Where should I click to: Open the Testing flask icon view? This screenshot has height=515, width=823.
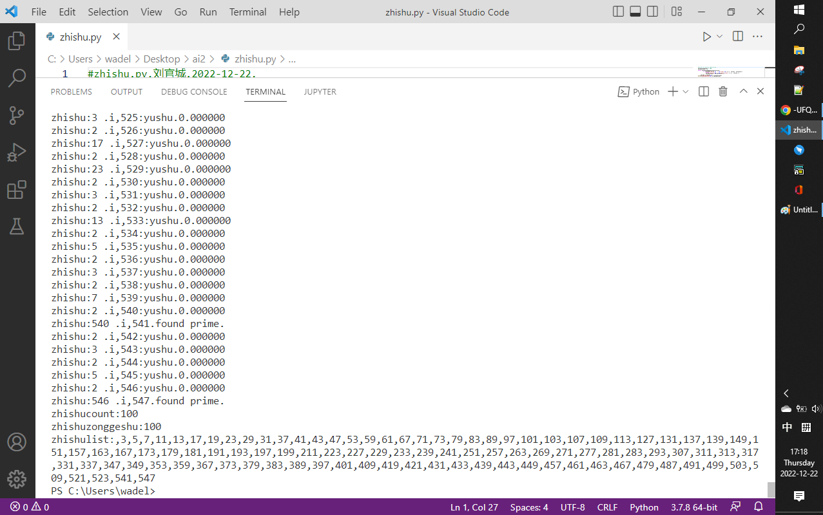click(x=17, y=226)
